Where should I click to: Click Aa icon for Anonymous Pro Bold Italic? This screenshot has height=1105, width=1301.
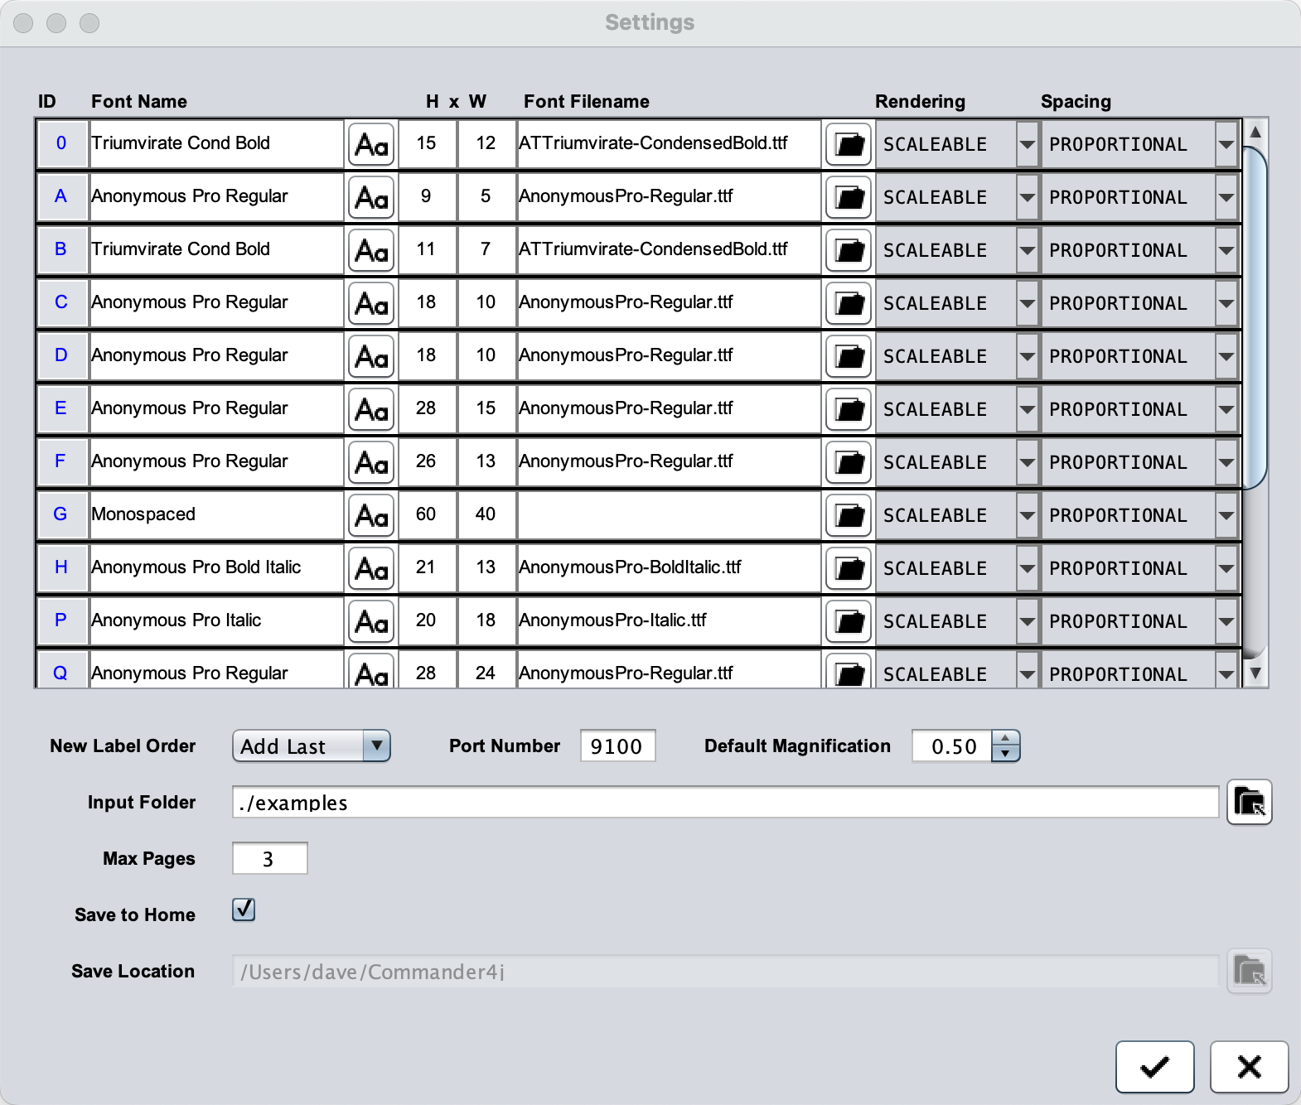[x=370, y=568]
